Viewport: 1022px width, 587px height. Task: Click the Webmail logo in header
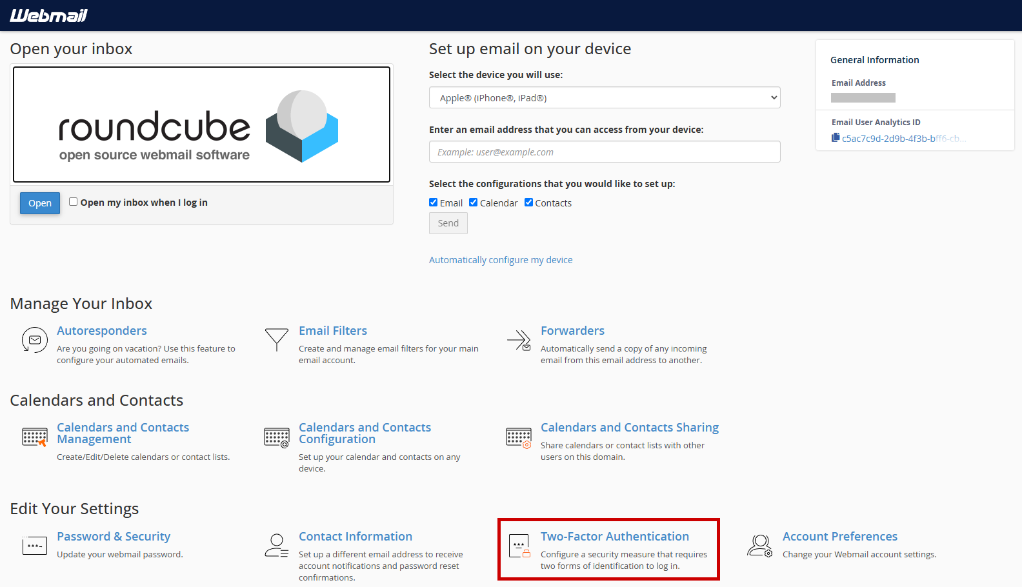pos(48,15)
